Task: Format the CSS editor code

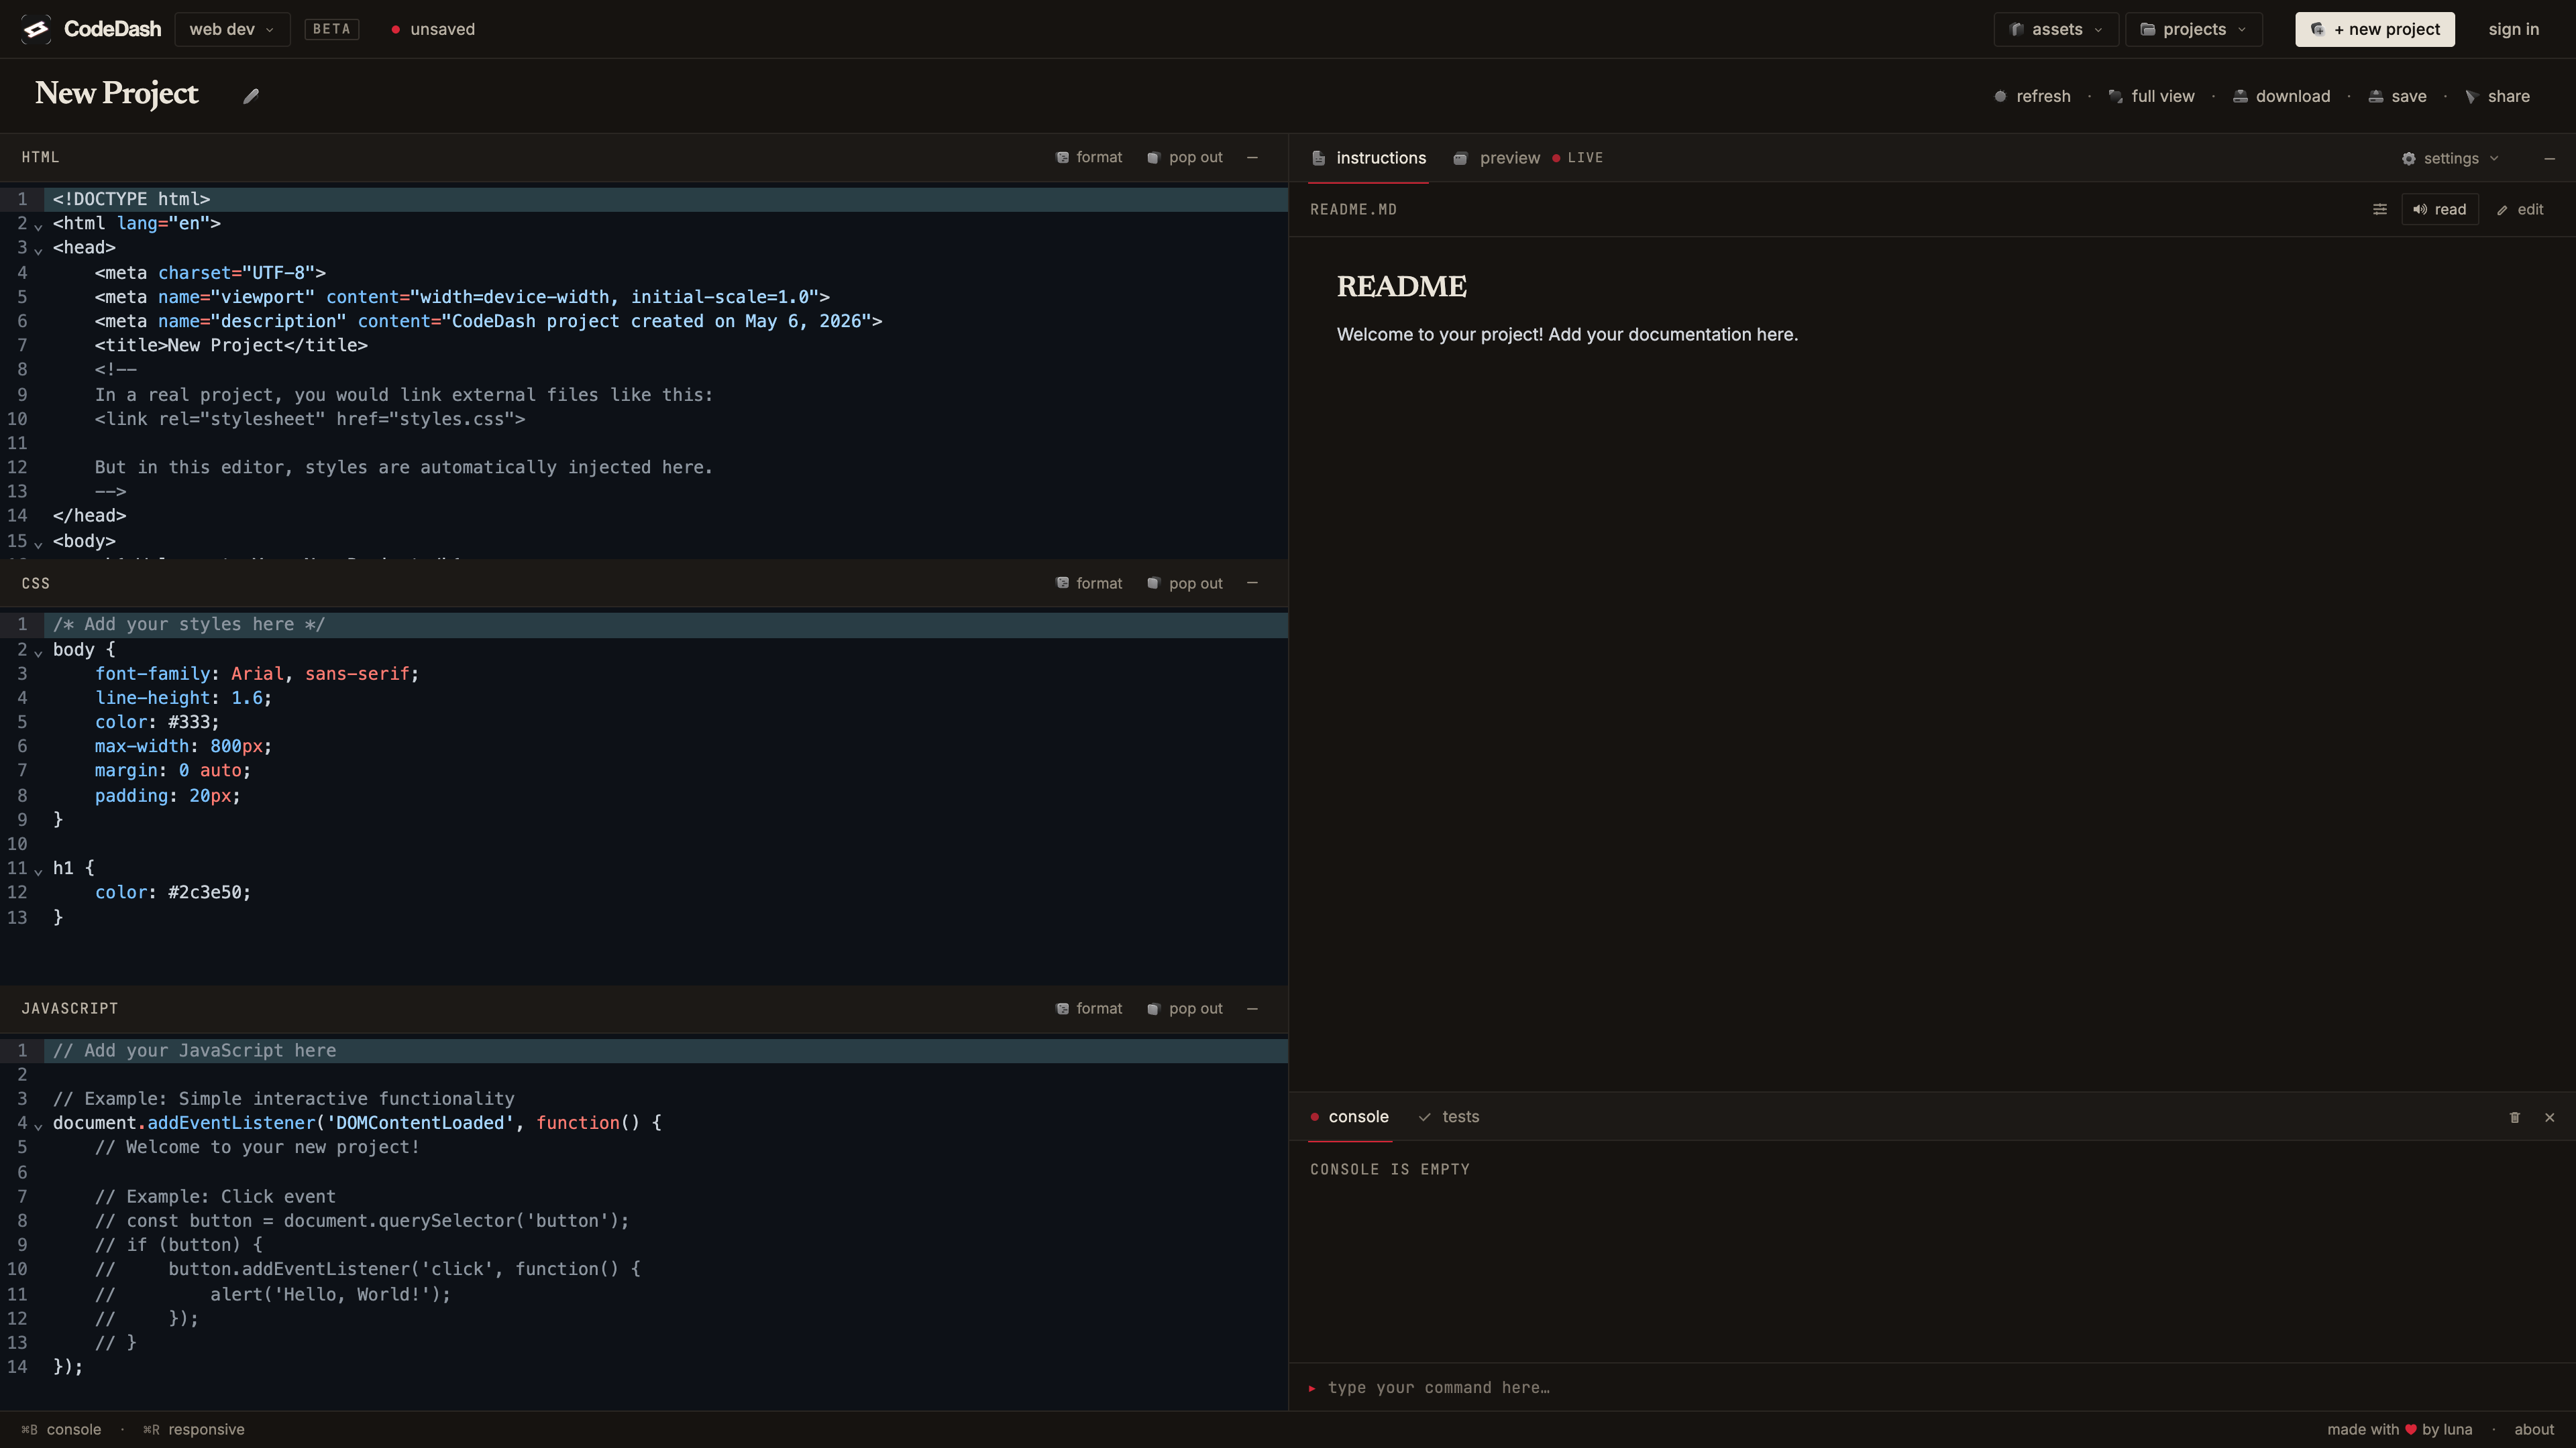Action: [x=1089, y=583]
